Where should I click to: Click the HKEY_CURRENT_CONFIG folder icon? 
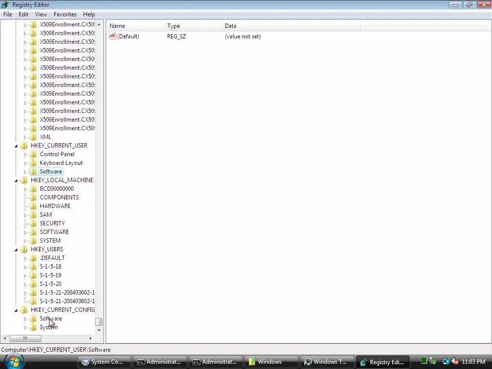pos(24,310)
